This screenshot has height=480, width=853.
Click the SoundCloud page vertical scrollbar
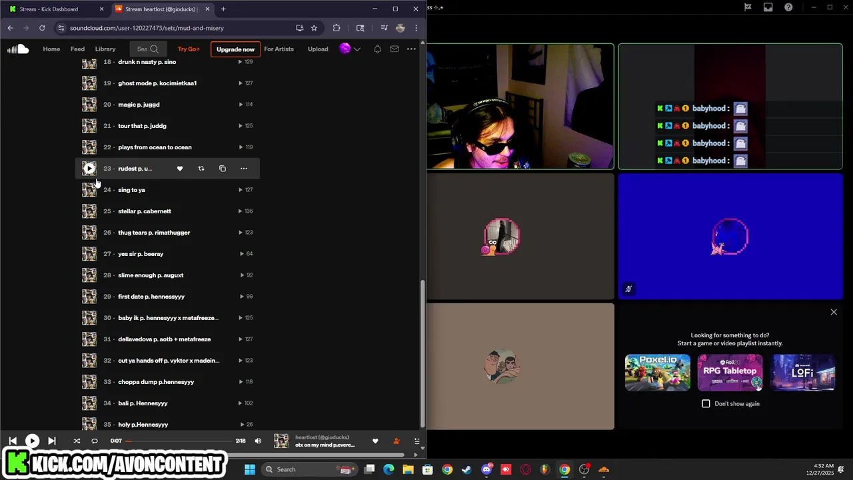click(x=422, y=353)
